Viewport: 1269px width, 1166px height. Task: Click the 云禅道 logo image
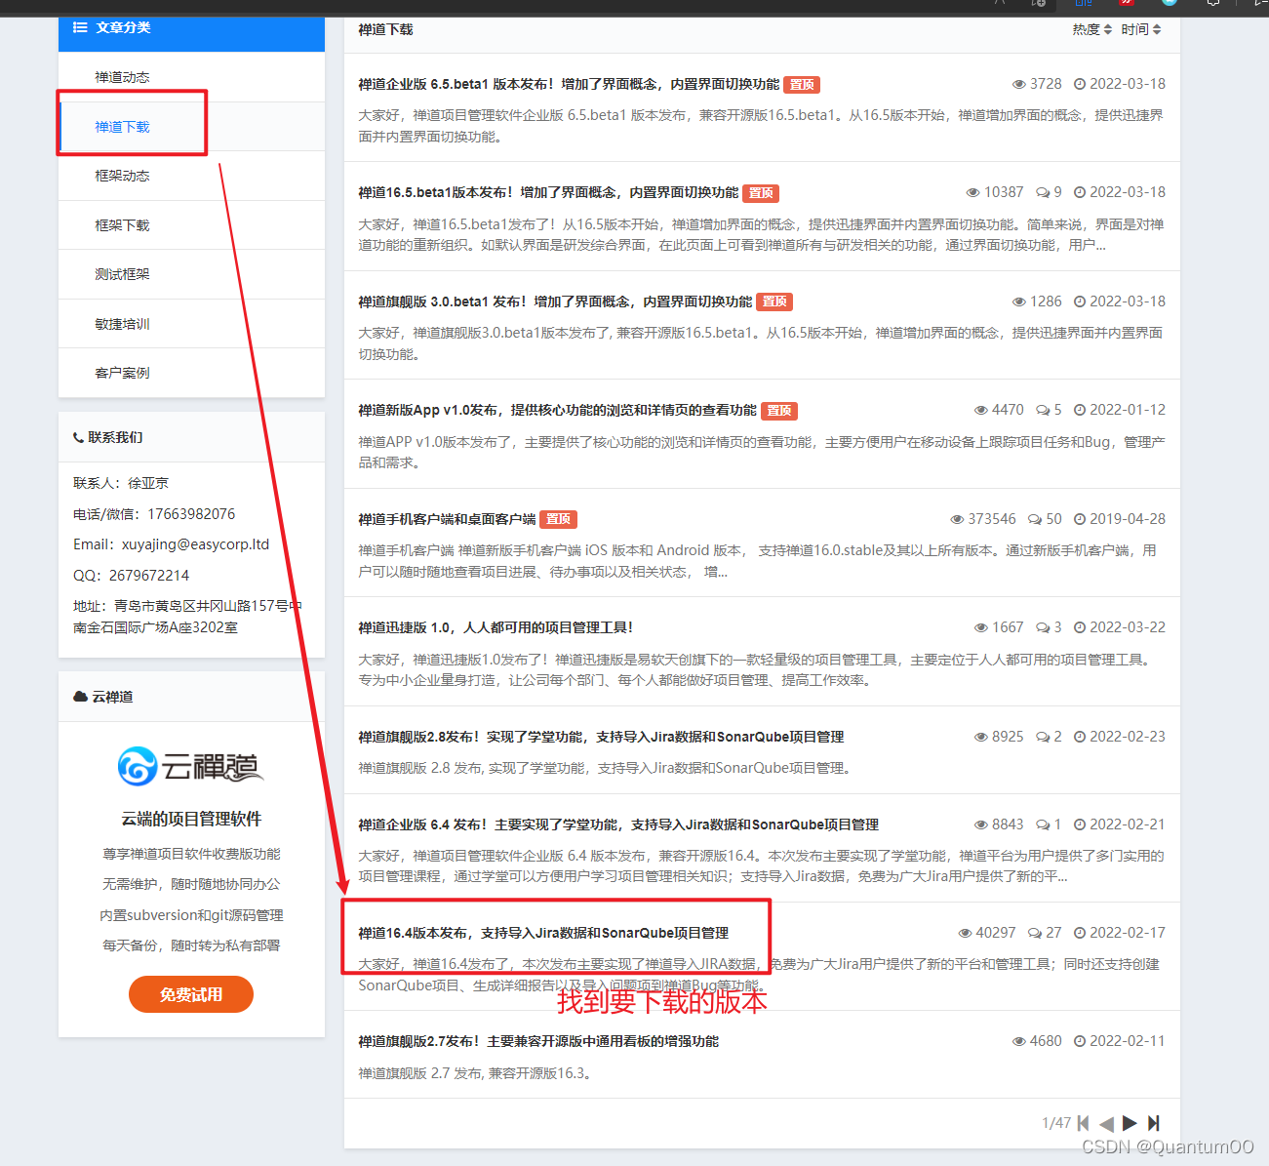tap(190, 767)
